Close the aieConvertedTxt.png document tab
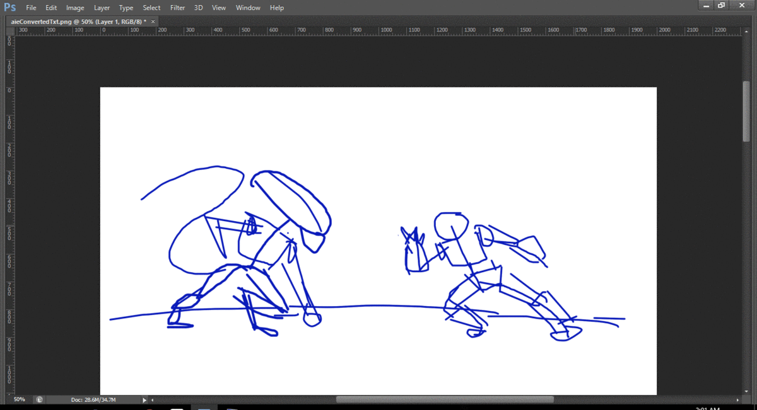Viewport: 757px width, 410px height. pyautogui.click(x=153, y=21)
